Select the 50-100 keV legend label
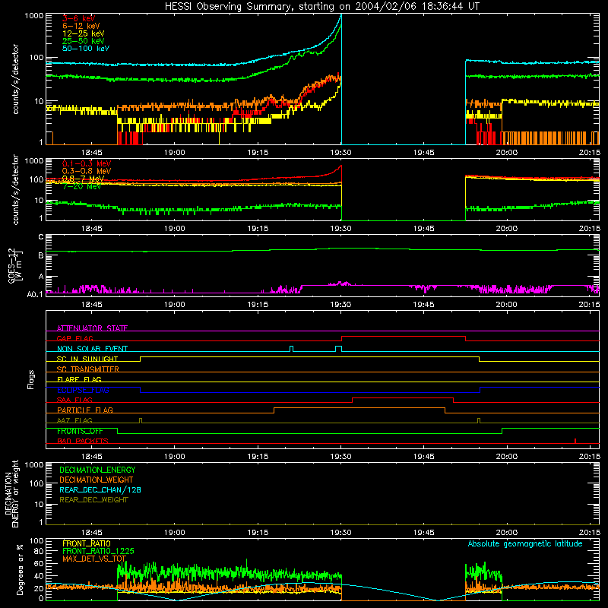Viewport: 608px width, 608px height. [x=85, y=49]
